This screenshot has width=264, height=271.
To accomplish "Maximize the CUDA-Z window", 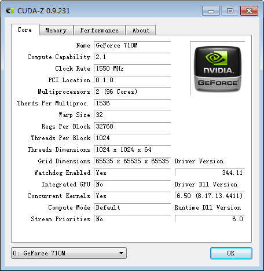I will click(230, 11).
